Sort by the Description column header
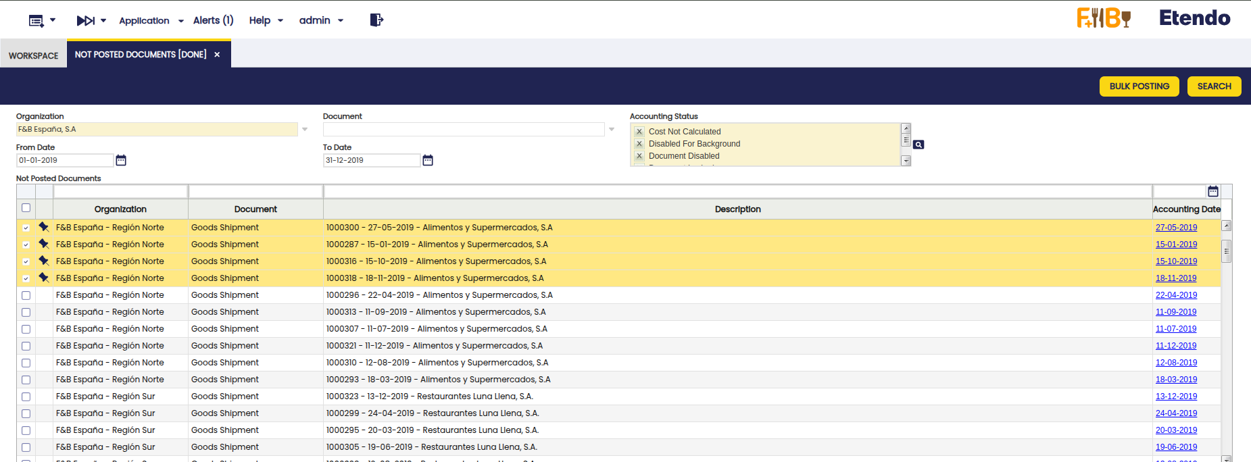 tap(737, 209)
